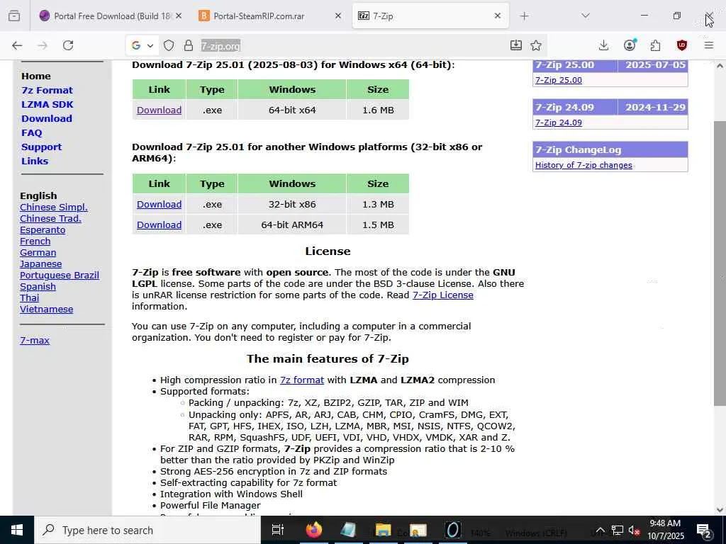Reload the page with refresh icon

[x=68, y=45]
